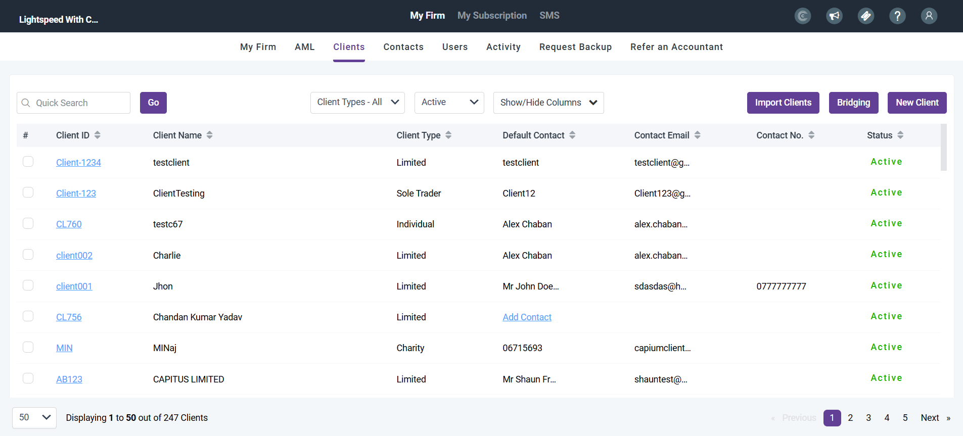Open the SMS header tab

point(549,16)
